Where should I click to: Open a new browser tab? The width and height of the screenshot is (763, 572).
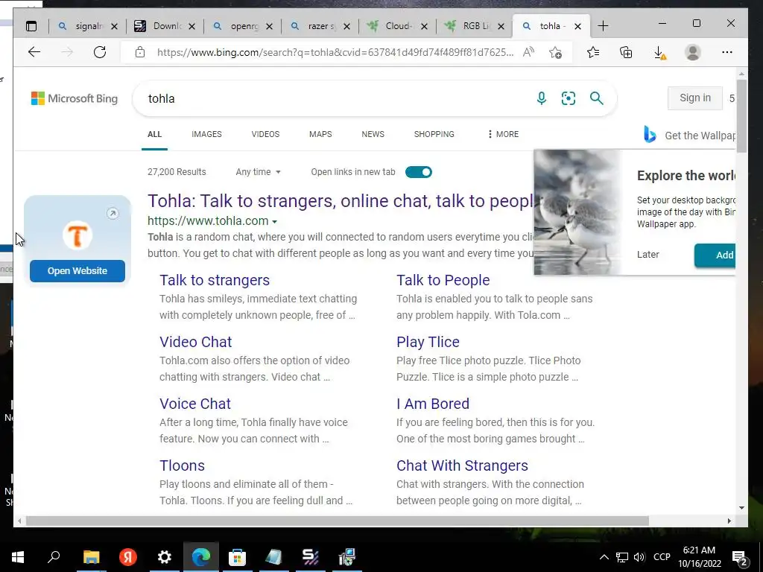[603, 26]
